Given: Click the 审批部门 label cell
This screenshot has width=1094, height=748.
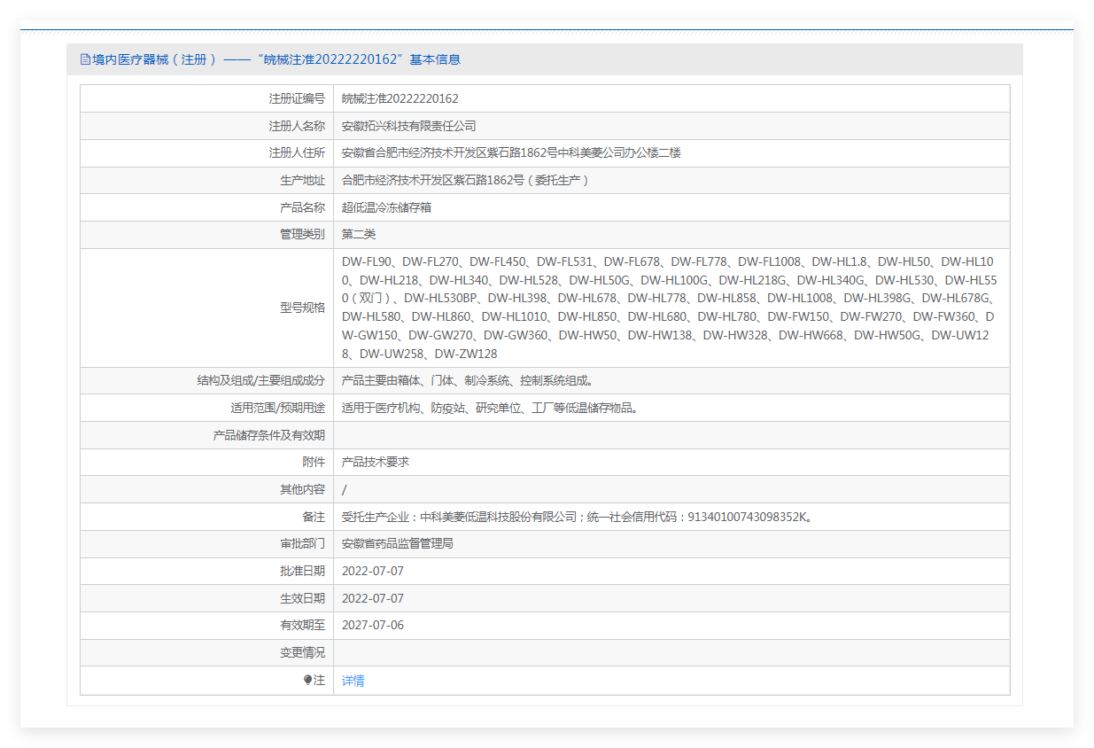Looking at the screenshot, I should [x=207, y=543].
